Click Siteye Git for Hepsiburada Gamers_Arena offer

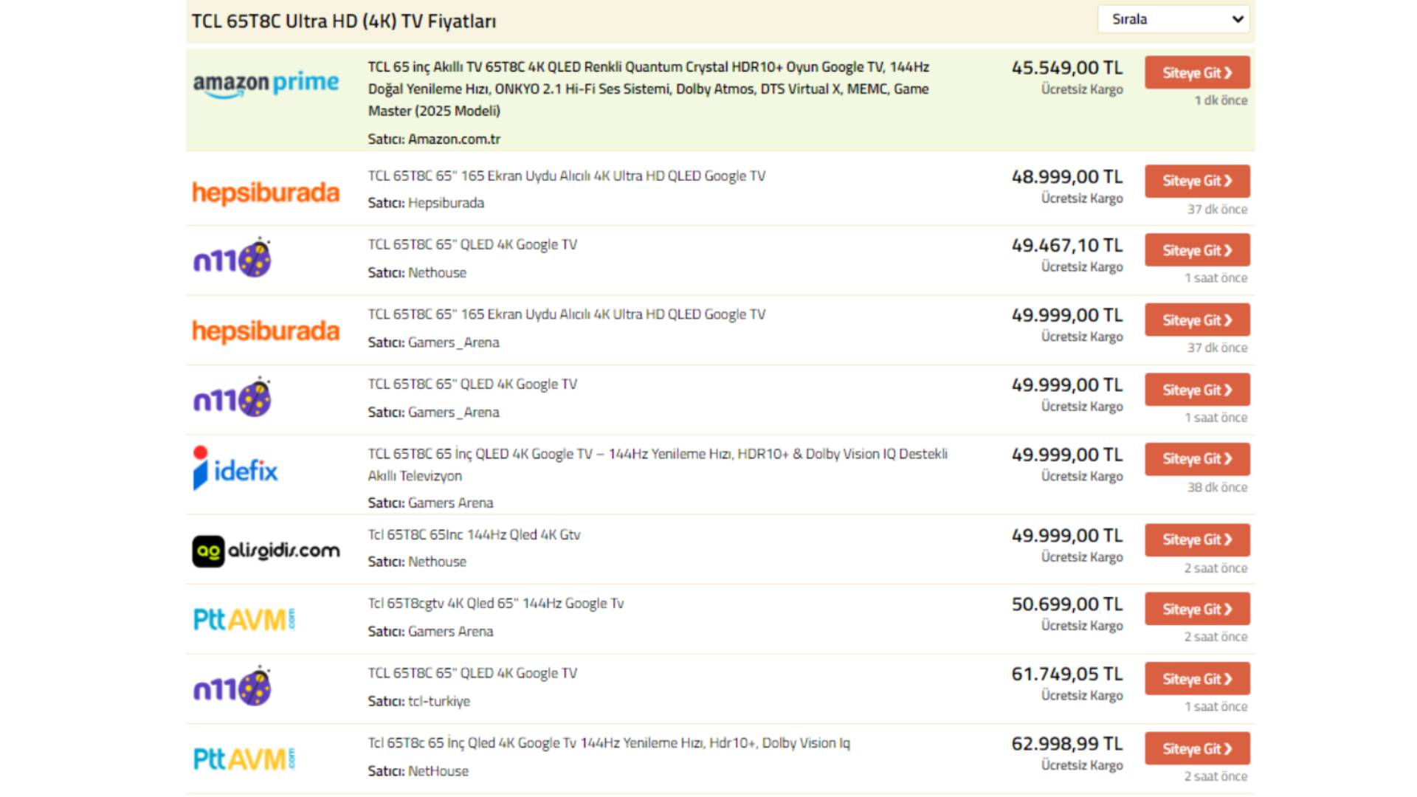pyautogui.click(x=1197, y=320)
